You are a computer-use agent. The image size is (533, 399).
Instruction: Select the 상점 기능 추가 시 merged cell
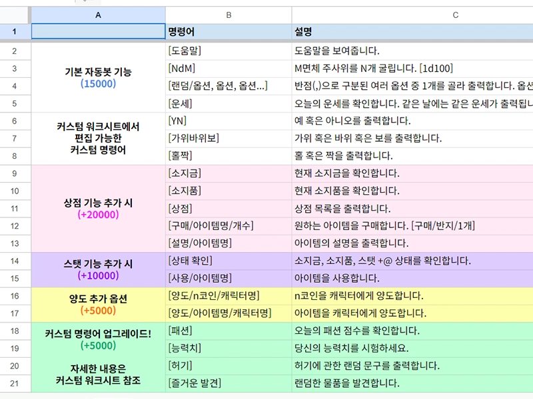click(x=99, y=208)
